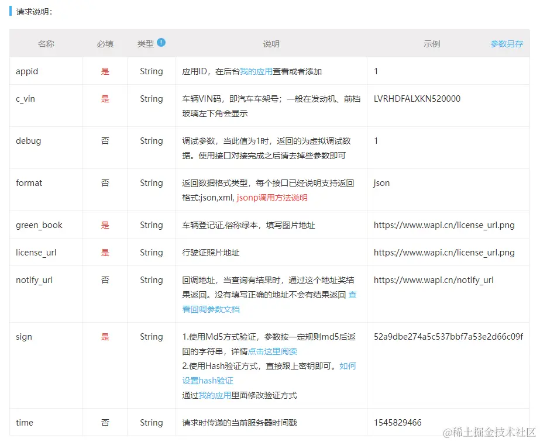Select https://www.wapi.cn/notify_url example

(x=434, y=280)
